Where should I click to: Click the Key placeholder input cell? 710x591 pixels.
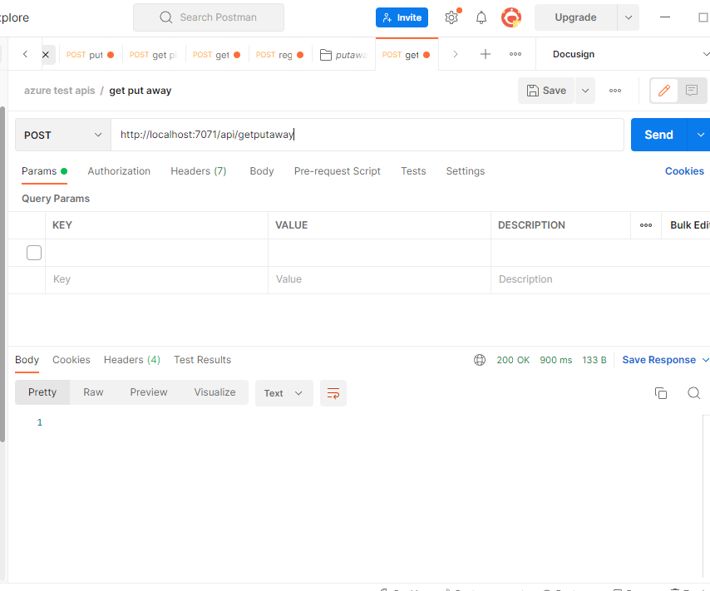156,279
